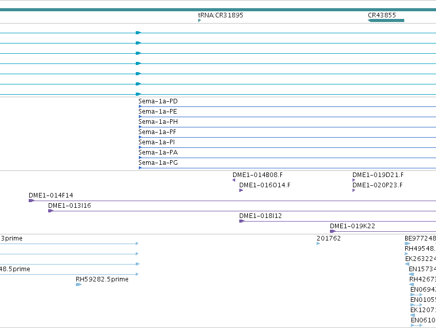This screenshot has width=436, height=328.
Task: Click the DME1-014F14 start arrow glyph
Action: pyautogui.click(x=31, y=201)
